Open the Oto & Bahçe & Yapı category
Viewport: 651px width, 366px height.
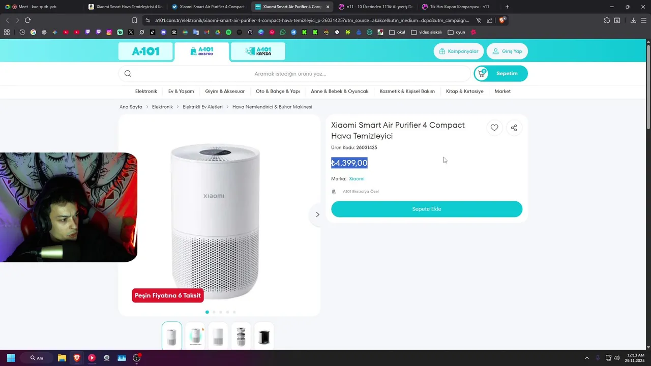coord(278,91)
